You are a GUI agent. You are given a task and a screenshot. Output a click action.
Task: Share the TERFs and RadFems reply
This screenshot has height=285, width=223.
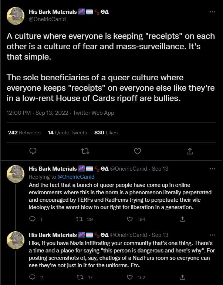pos(182,219)
